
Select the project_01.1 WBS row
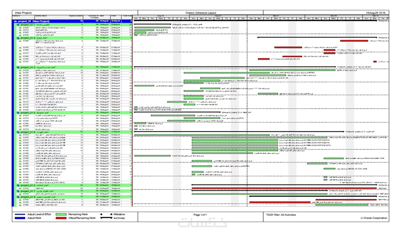74,25
